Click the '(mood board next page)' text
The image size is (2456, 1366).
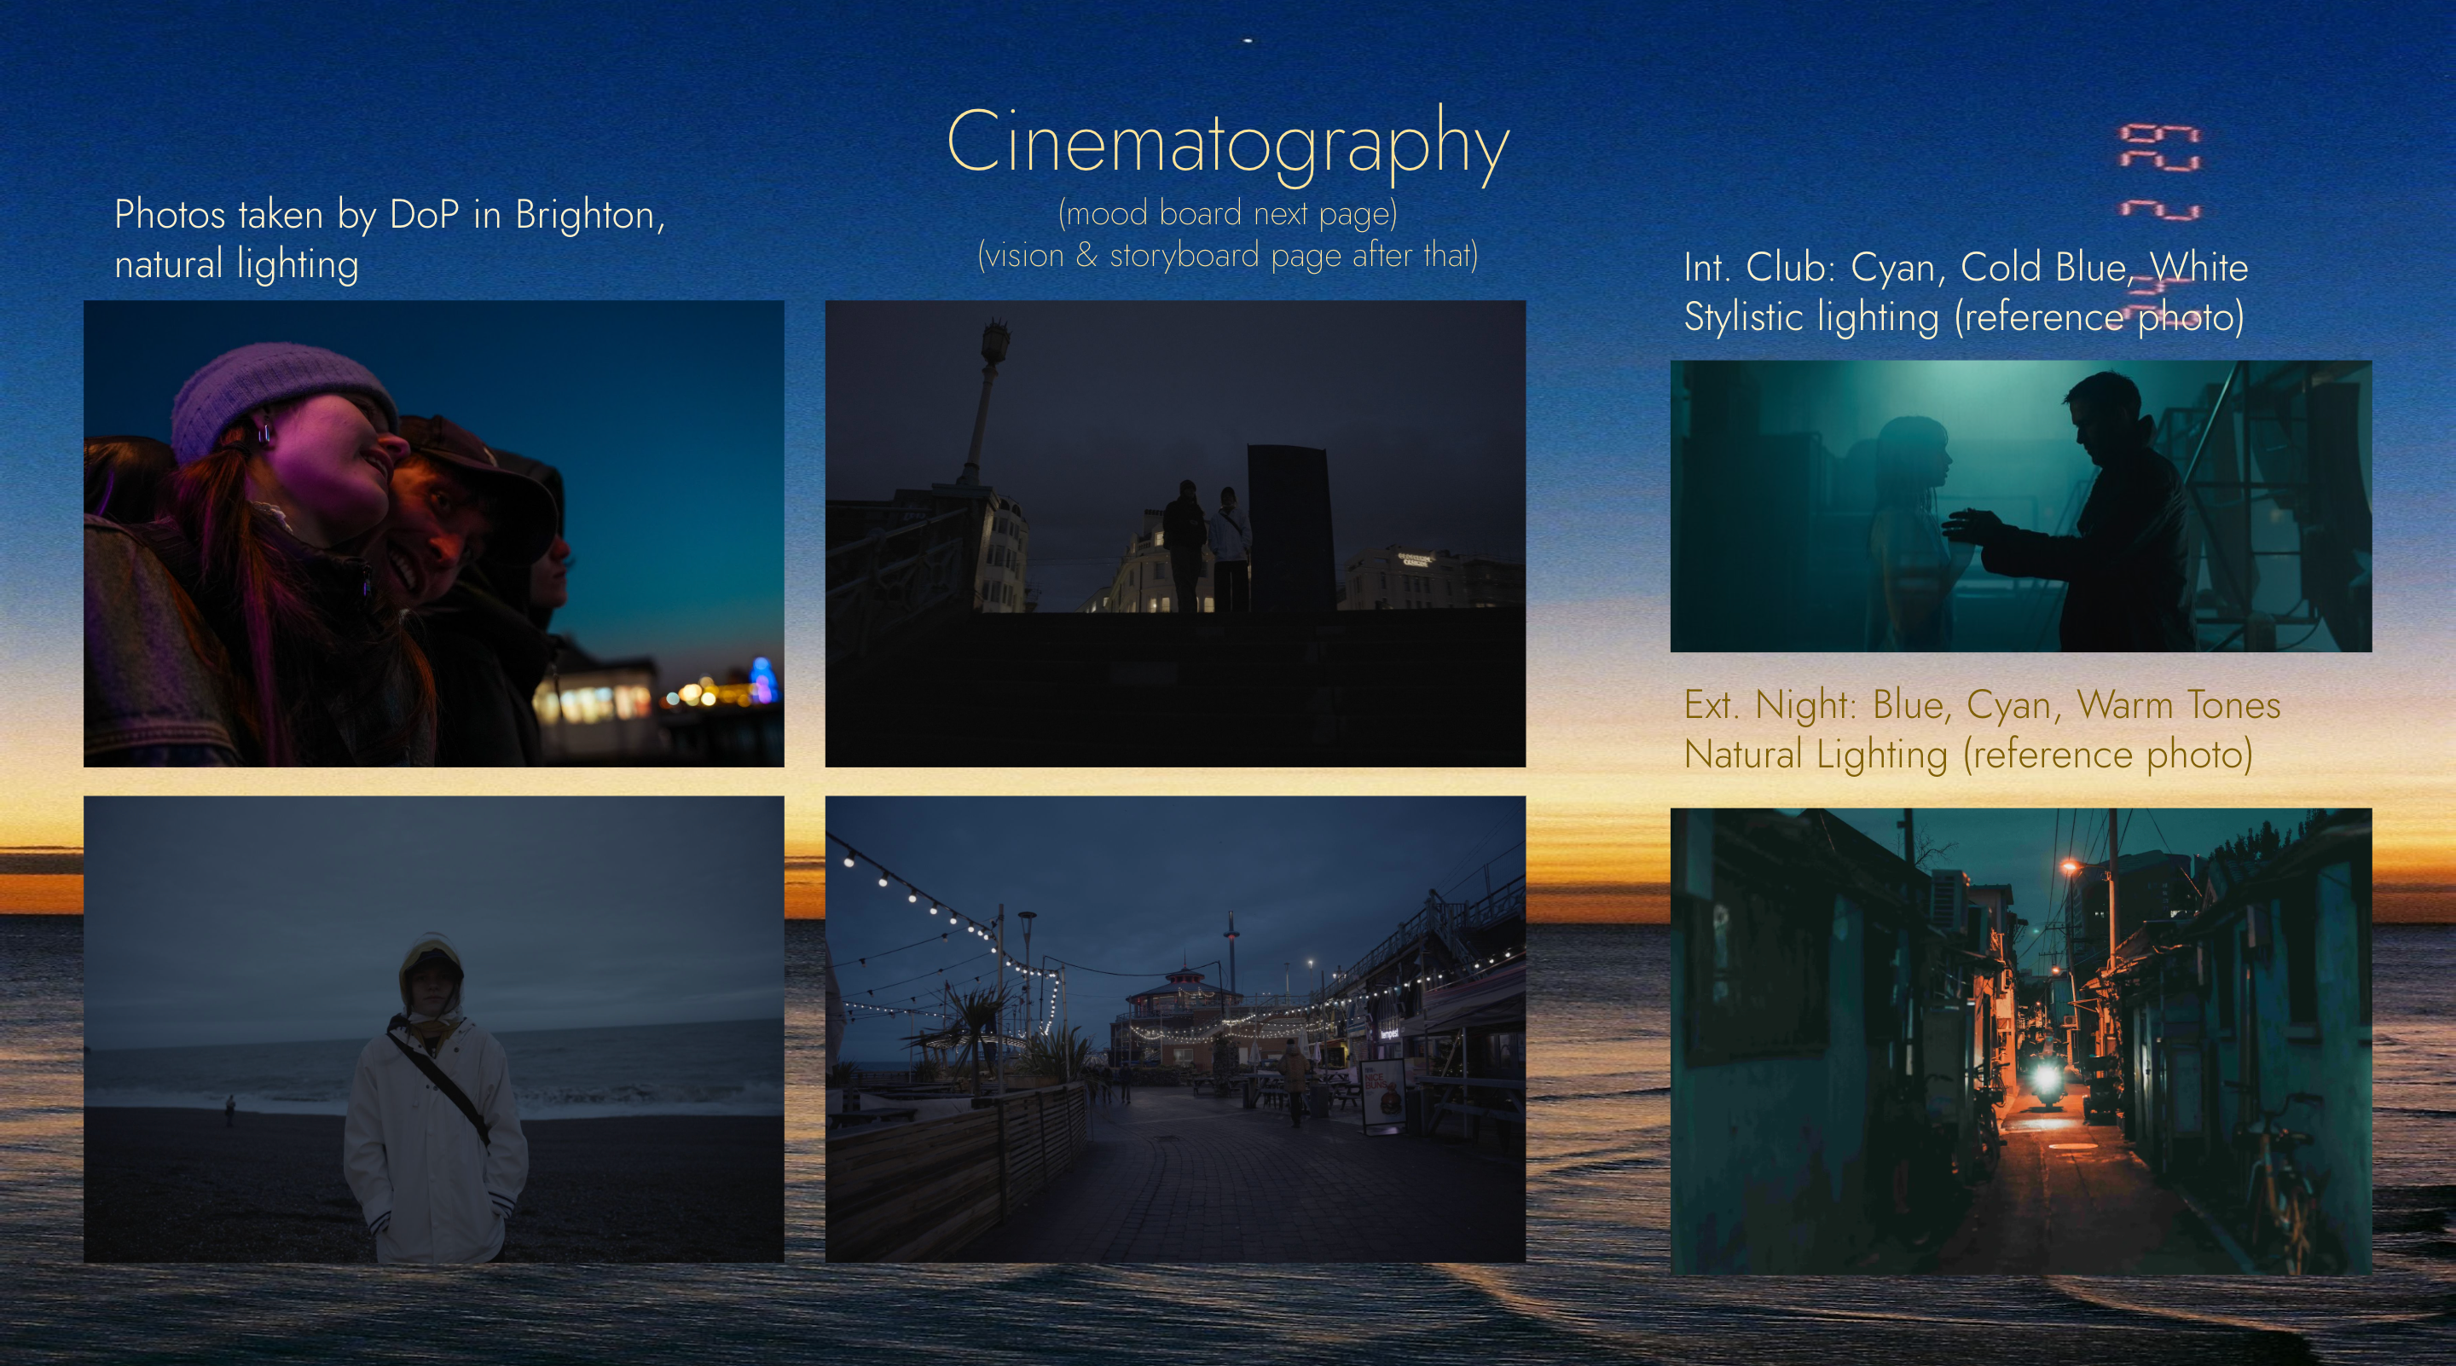click(x=1227, y=213)
